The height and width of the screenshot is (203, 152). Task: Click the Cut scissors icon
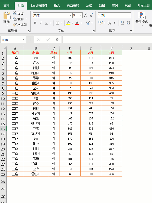(x=14, y=13)
